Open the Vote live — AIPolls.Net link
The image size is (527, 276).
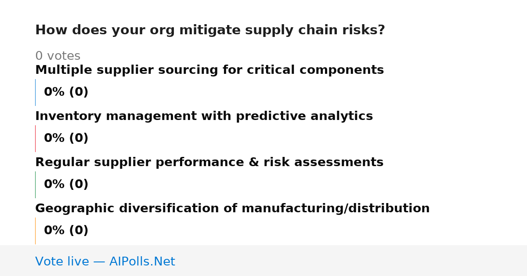(x=105, y=261)
